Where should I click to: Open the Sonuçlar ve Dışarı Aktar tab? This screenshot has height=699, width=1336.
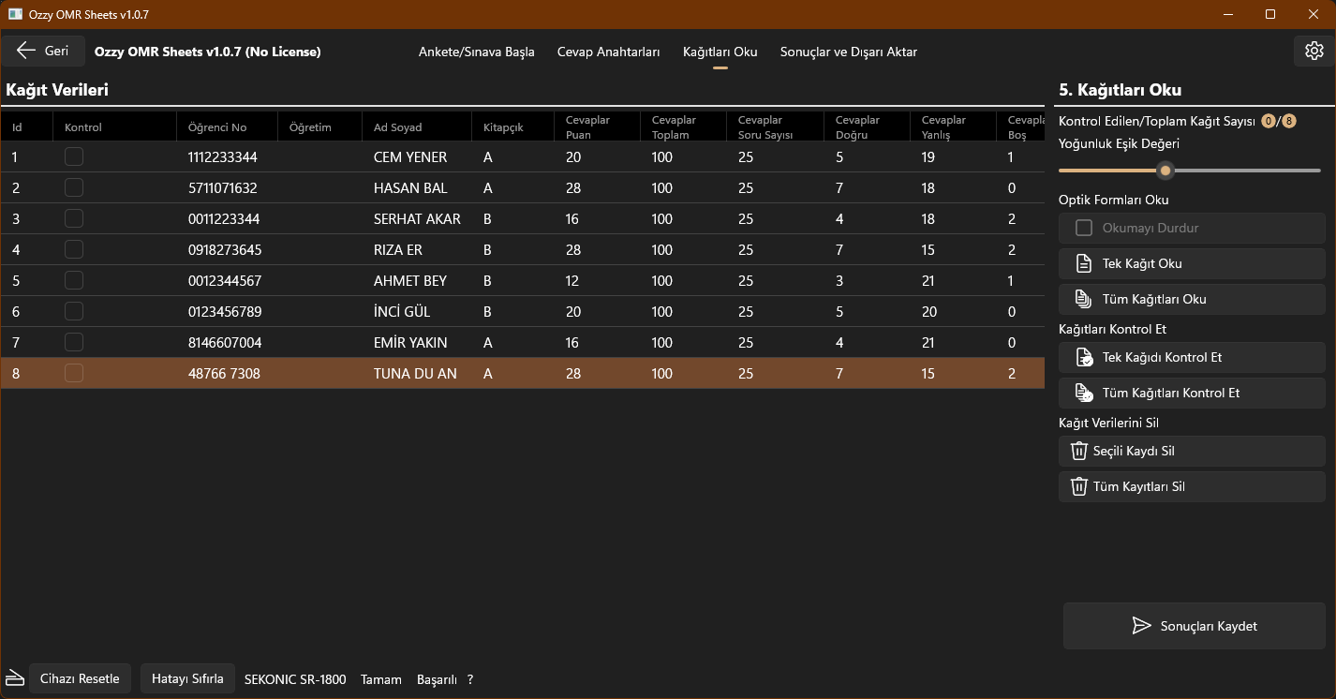pos(848,52)
